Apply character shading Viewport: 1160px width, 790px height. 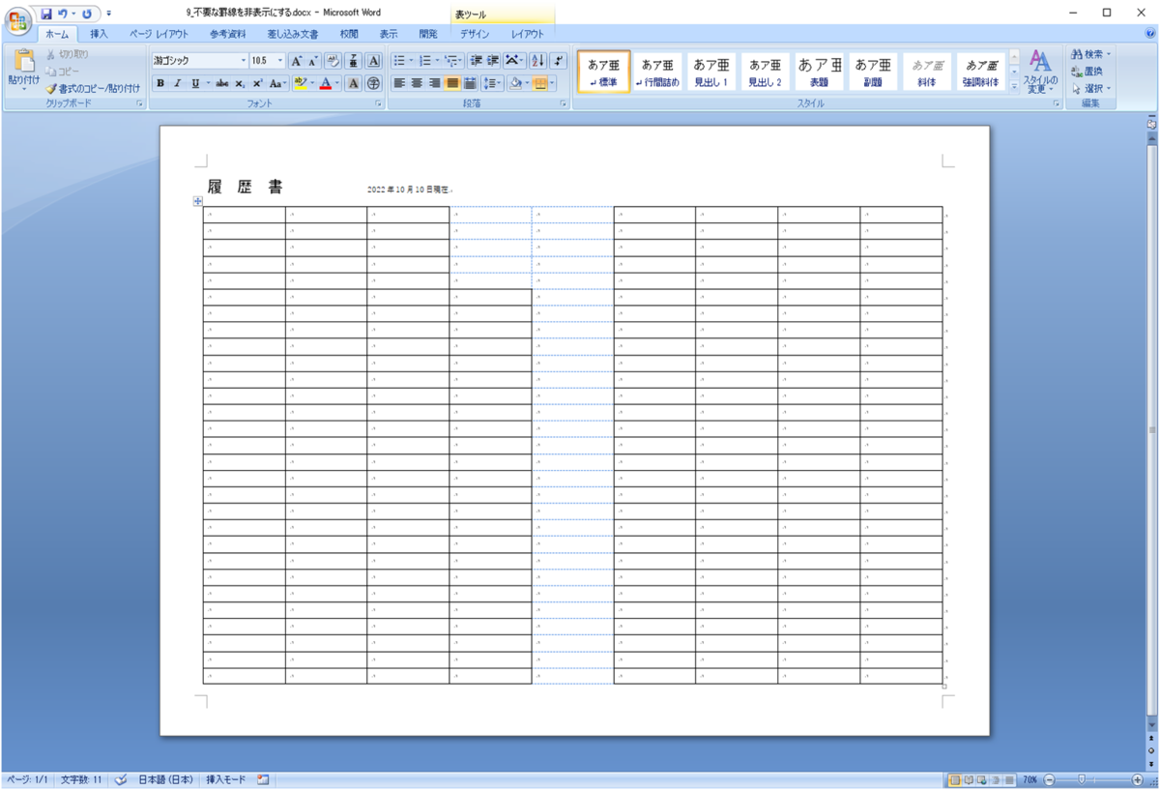[x=354, y=83]
